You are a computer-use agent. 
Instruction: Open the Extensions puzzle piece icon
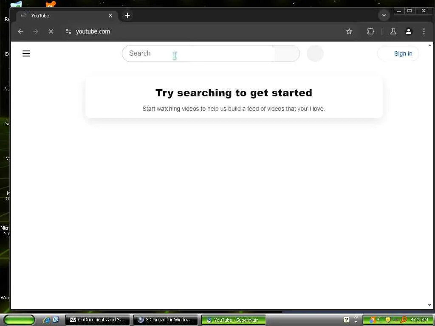click(x=370, y=31)
